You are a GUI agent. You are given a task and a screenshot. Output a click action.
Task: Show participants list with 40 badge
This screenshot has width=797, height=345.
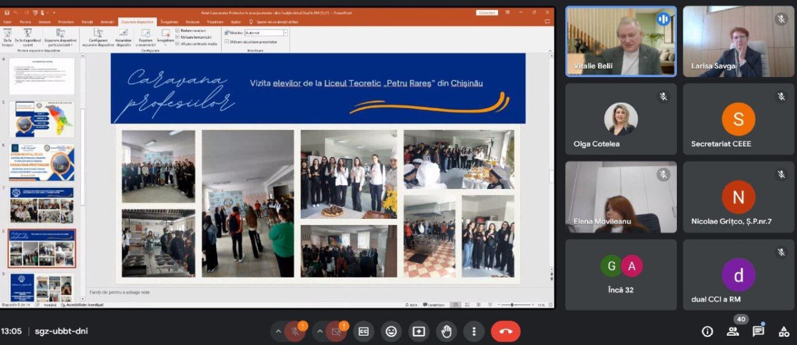733,331
